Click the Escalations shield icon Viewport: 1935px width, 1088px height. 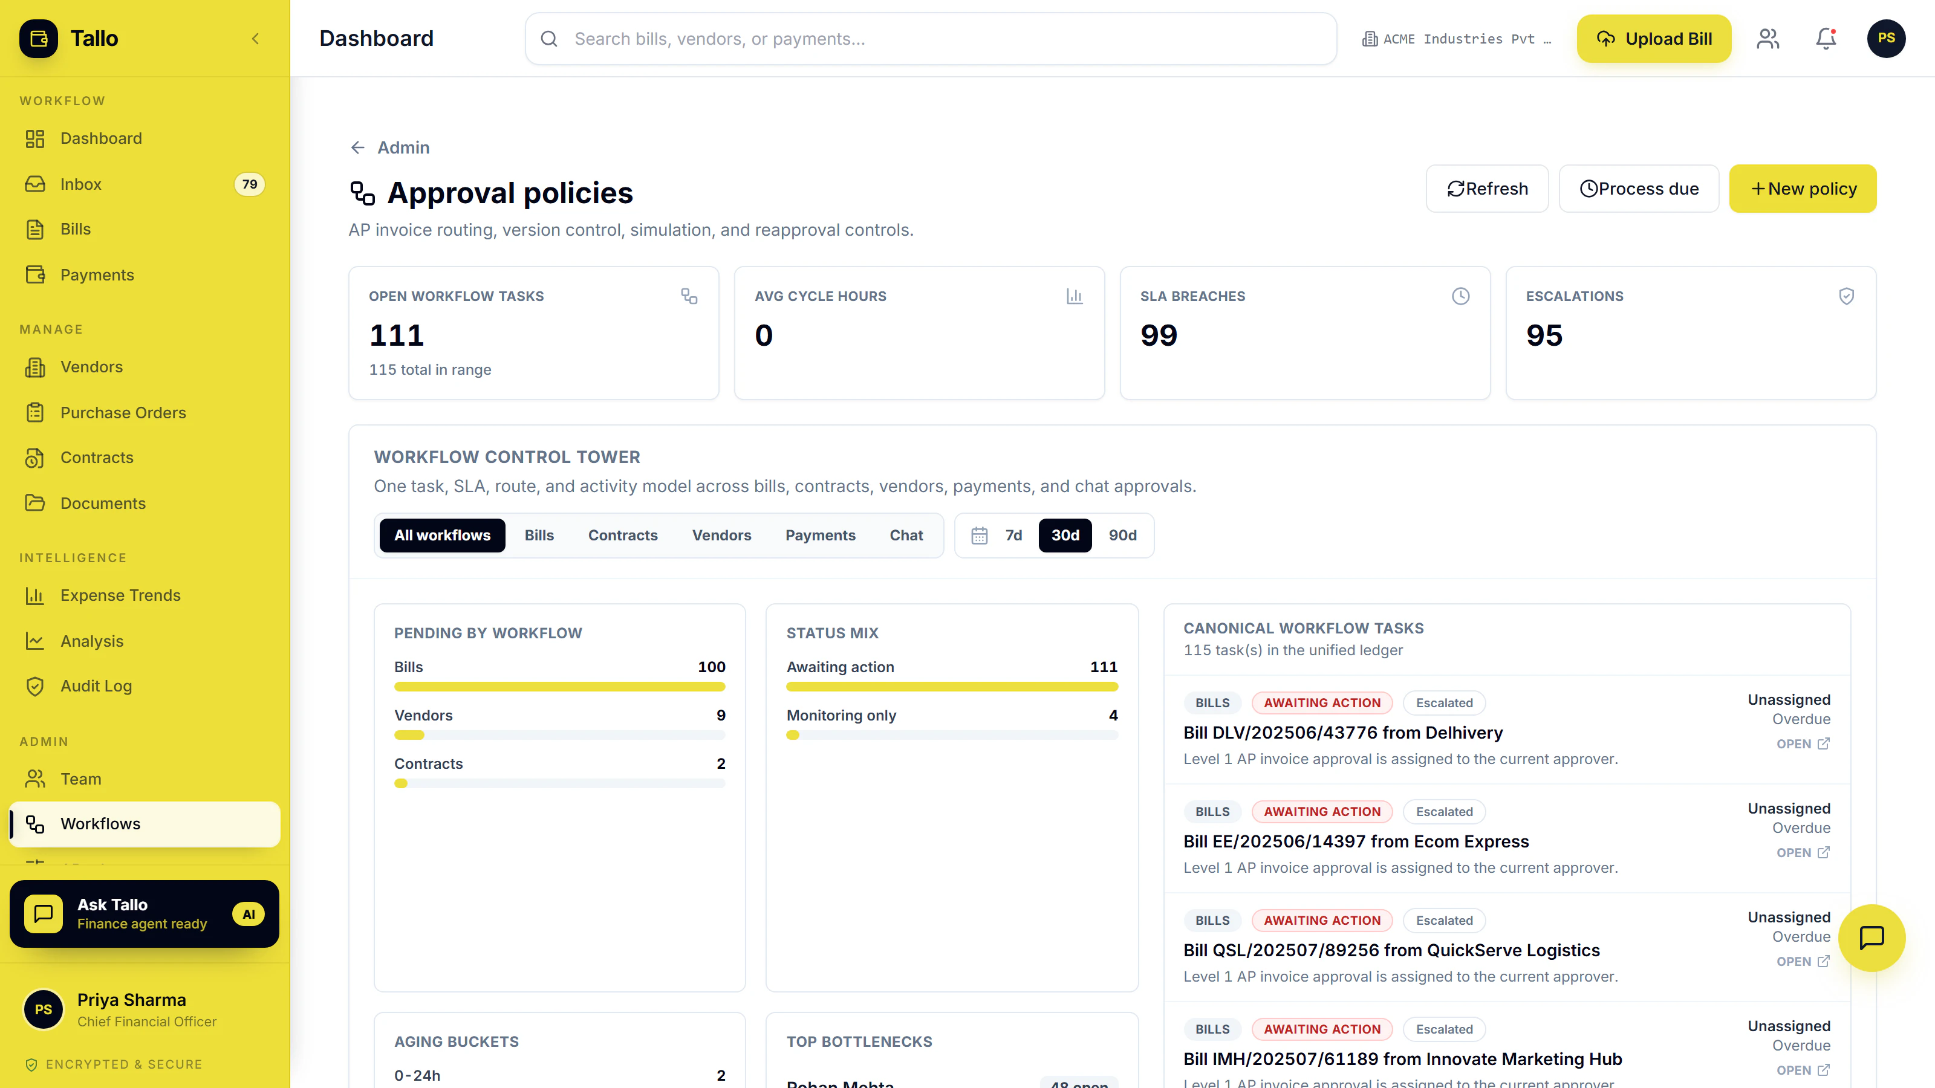[x=1846, y=296]
